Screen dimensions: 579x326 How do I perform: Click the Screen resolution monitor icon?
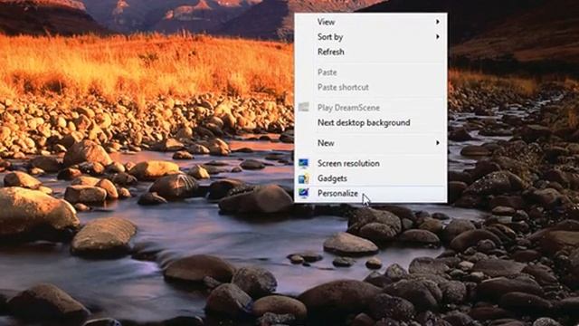[x=304, y=163]
